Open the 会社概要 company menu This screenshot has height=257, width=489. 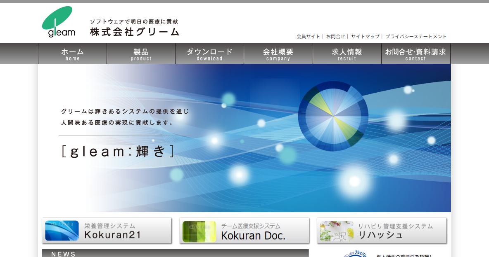click(278, 54)
